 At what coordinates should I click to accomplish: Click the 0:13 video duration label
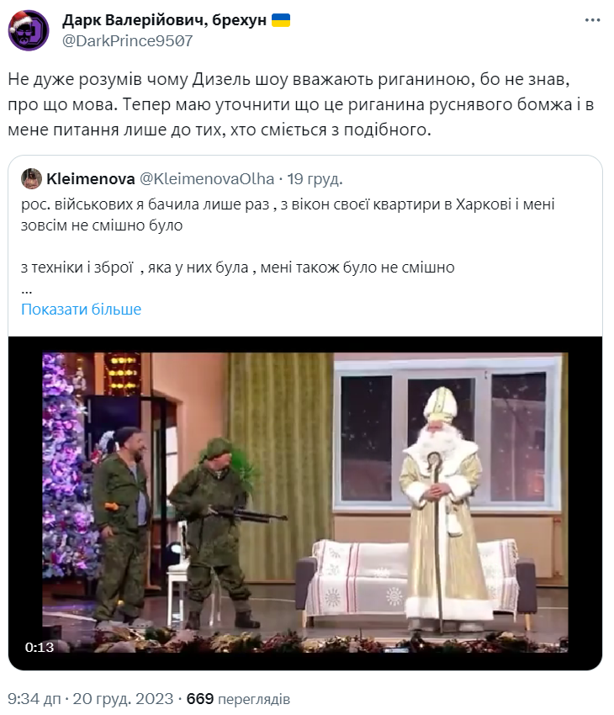40,647
